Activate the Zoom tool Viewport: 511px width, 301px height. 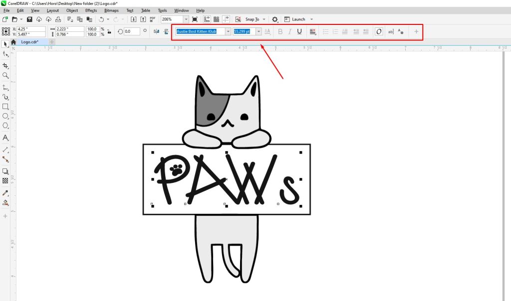tap(6, 75)
